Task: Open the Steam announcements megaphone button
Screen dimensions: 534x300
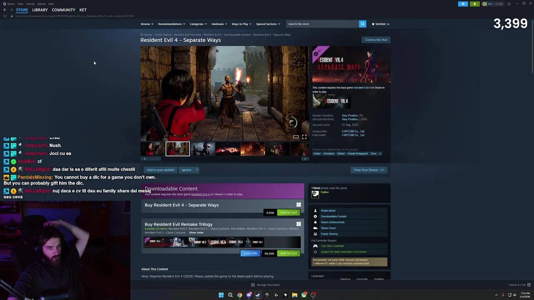Action: click(x=463, y=4)
